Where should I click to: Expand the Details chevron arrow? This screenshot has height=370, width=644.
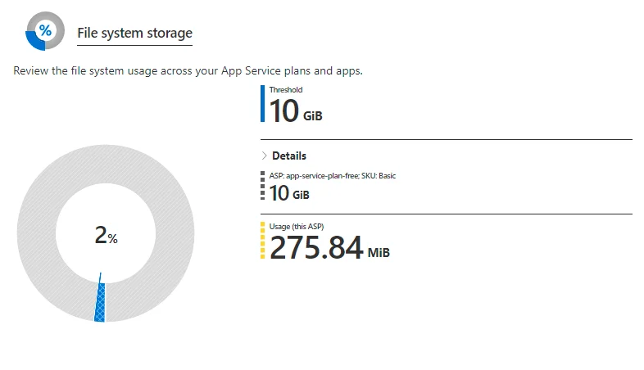click(x=264, y=156)
